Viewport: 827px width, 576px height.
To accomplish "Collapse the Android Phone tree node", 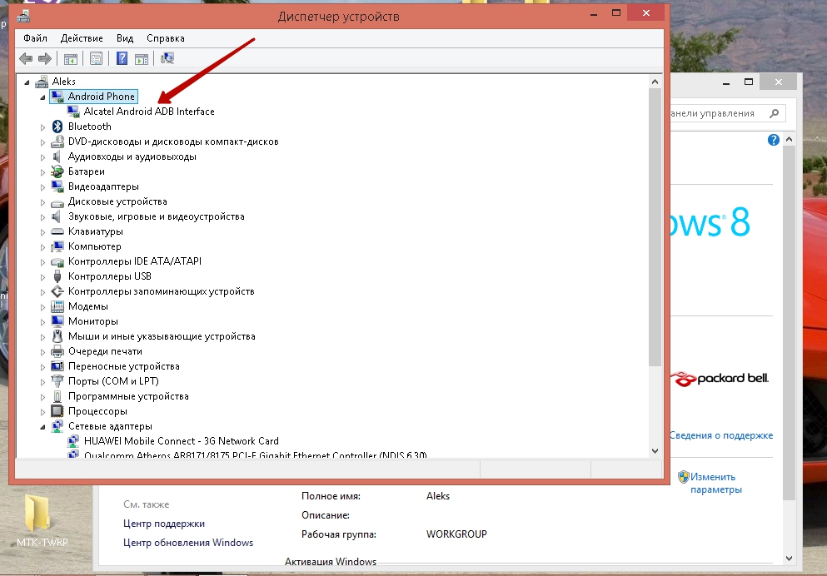I will coord(43,97).
